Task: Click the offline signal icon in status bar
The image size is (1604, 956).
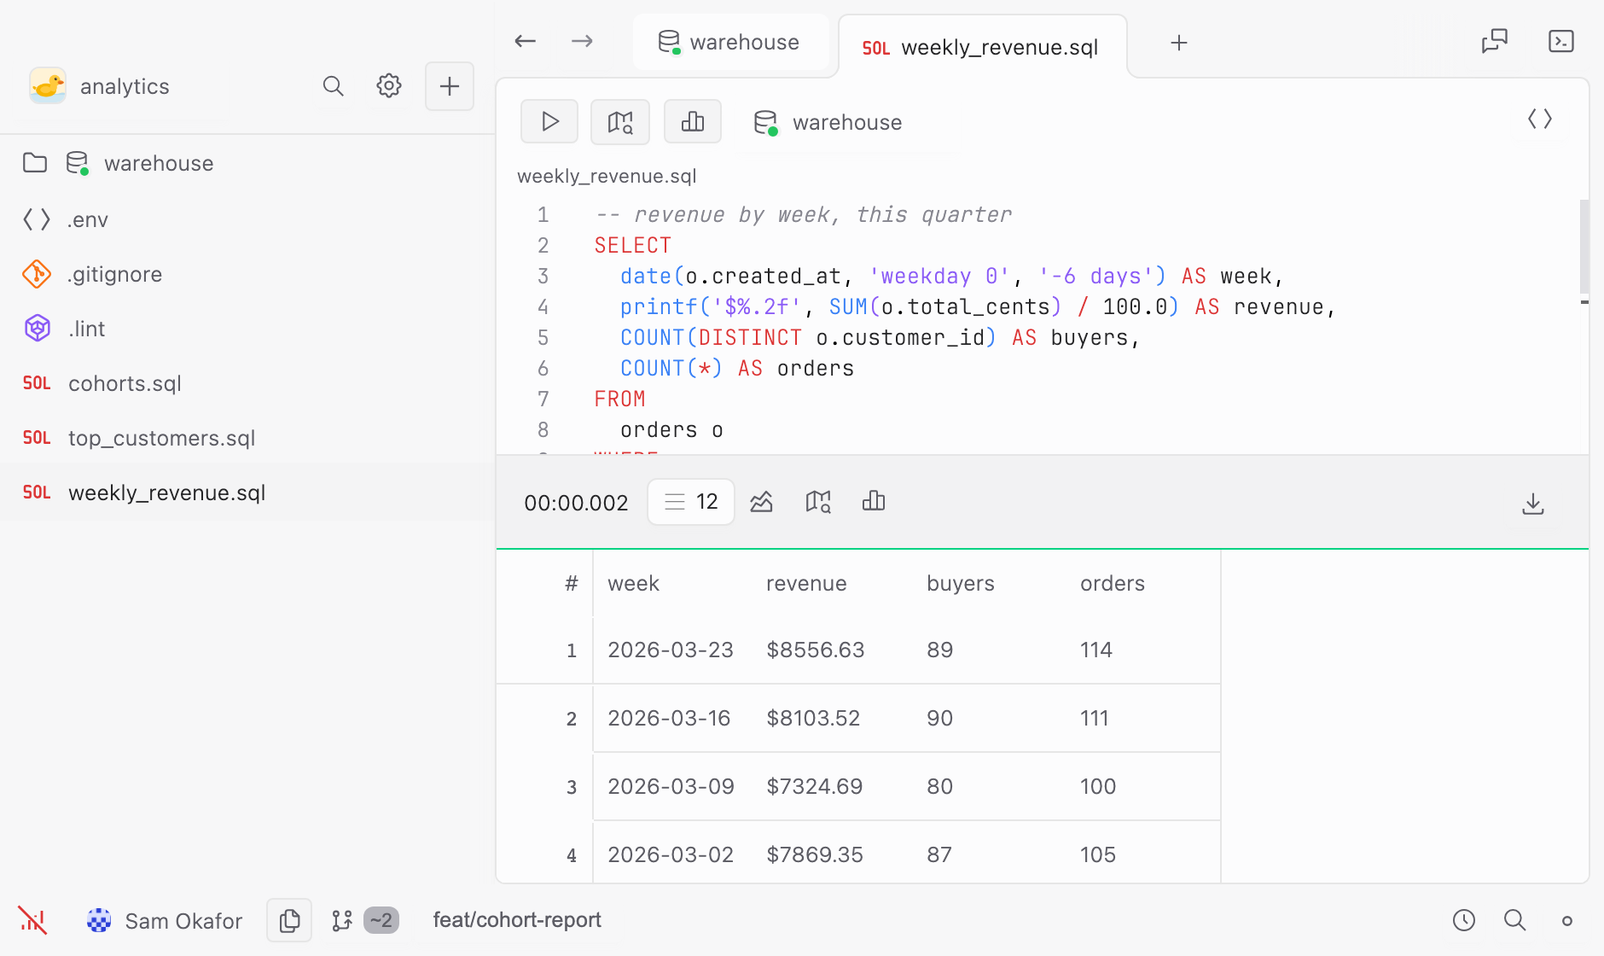Action: pyautogui.click(x=32, y=920)
